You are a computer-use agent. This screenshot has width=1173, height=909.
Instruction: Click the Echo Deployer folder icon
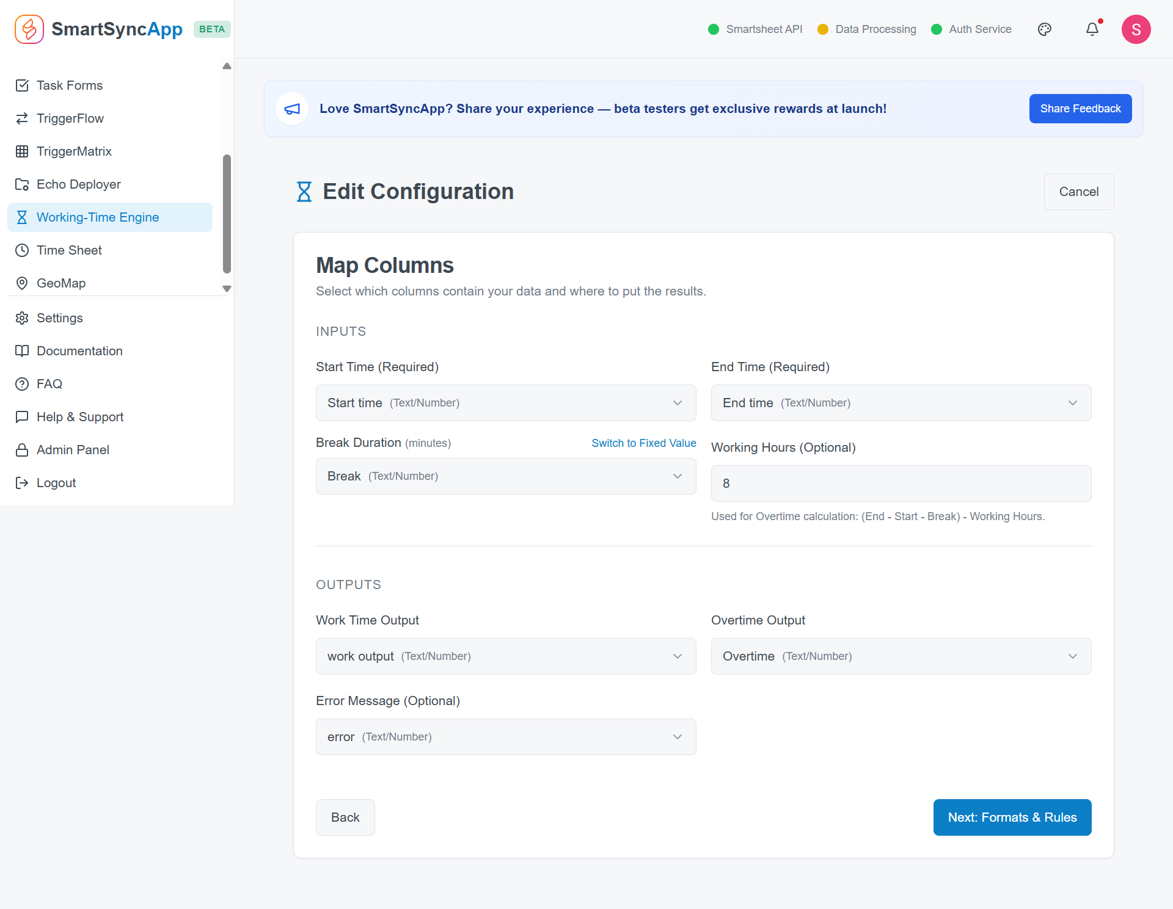point(22,184)
